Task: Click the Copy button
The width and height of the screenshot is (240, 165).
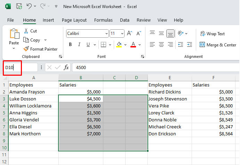Action: pos(32,40)
